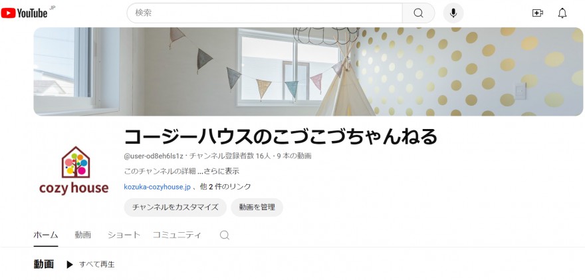Click the search magnifier button
Viewport: 585px width, 280px height.
pyautogui.click(x=418, y=13)
